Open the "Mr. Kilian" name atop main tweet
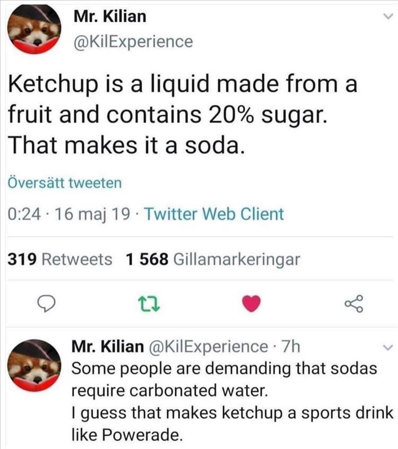The height and width of the screenshot is (449, 398). [109, 16]
